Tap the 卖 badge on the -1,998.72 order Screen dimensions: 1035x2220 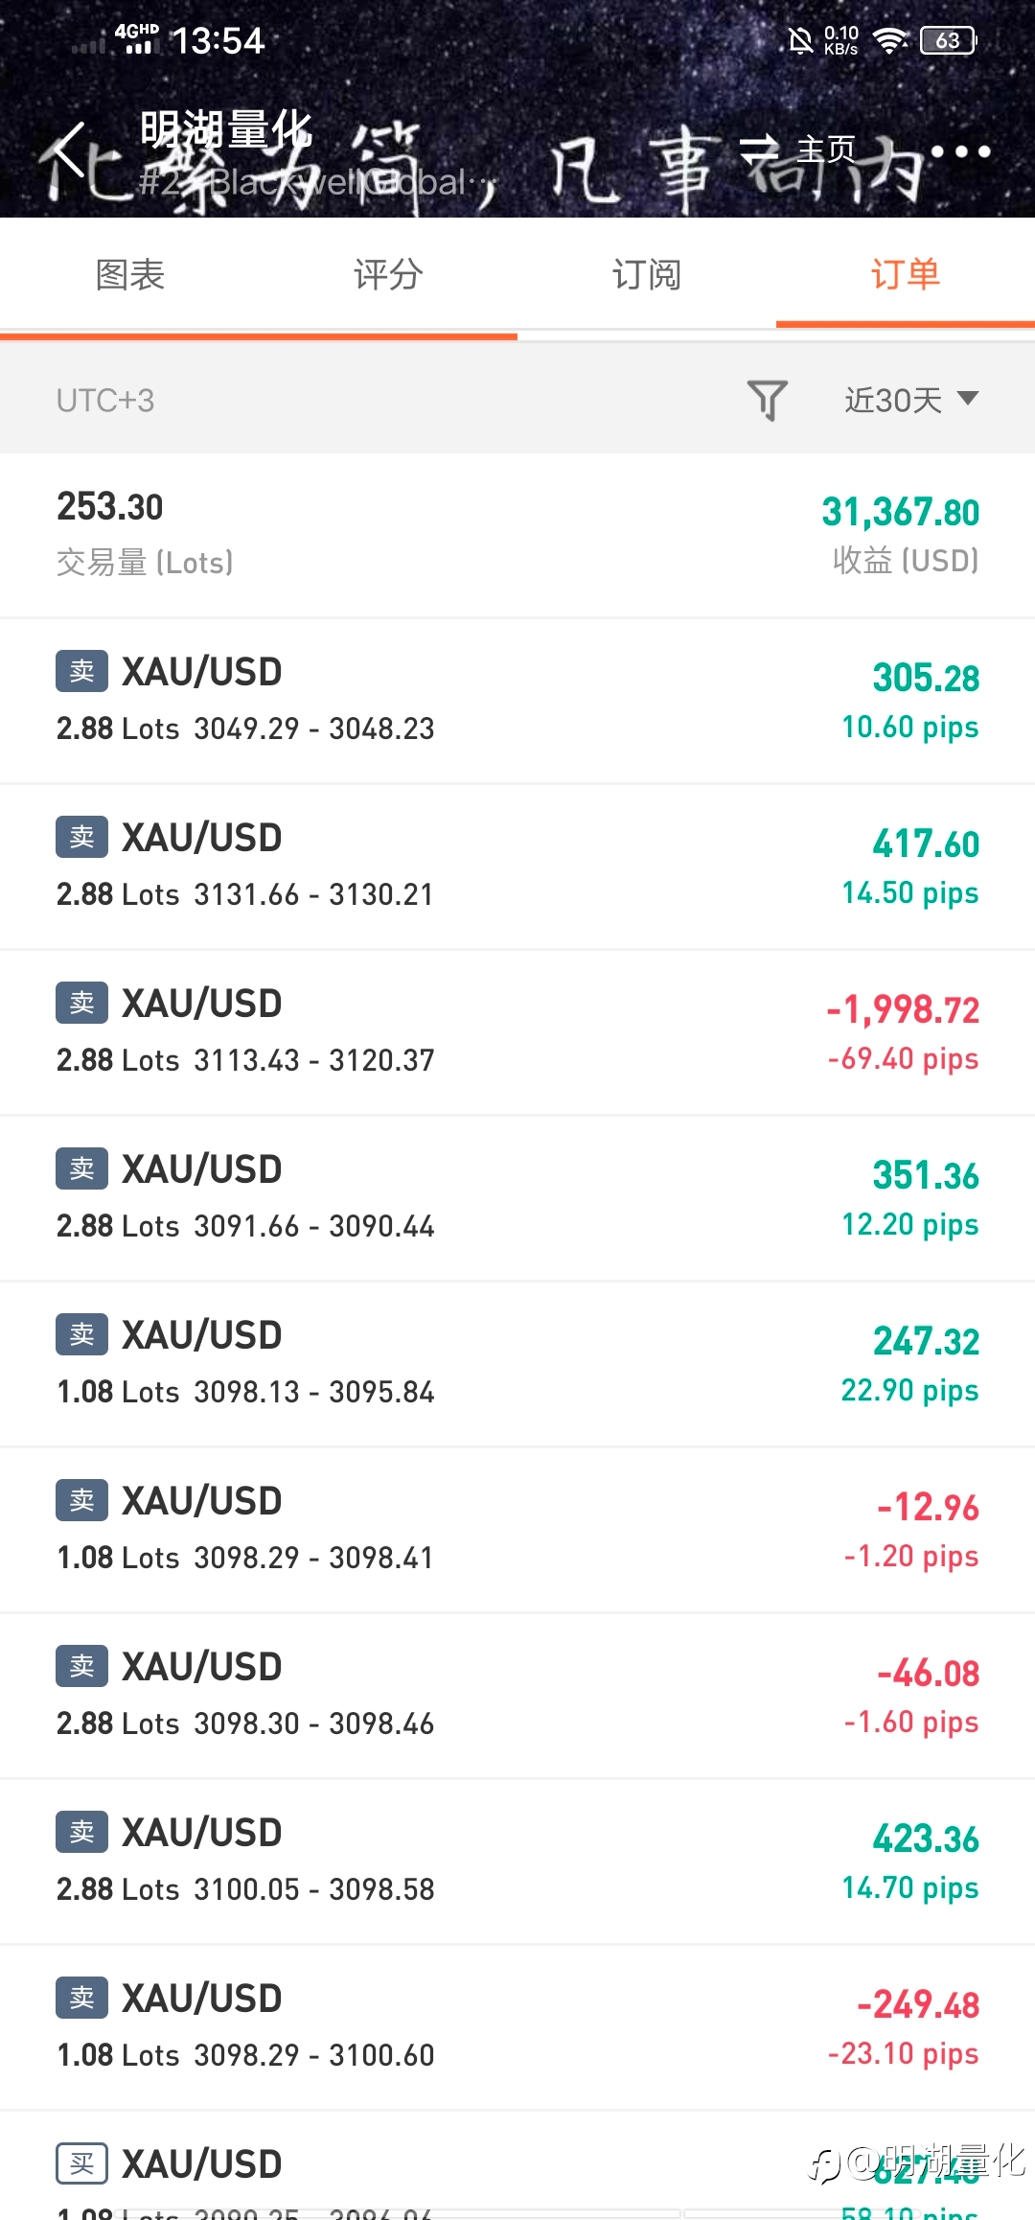(x=81, y=1003)
